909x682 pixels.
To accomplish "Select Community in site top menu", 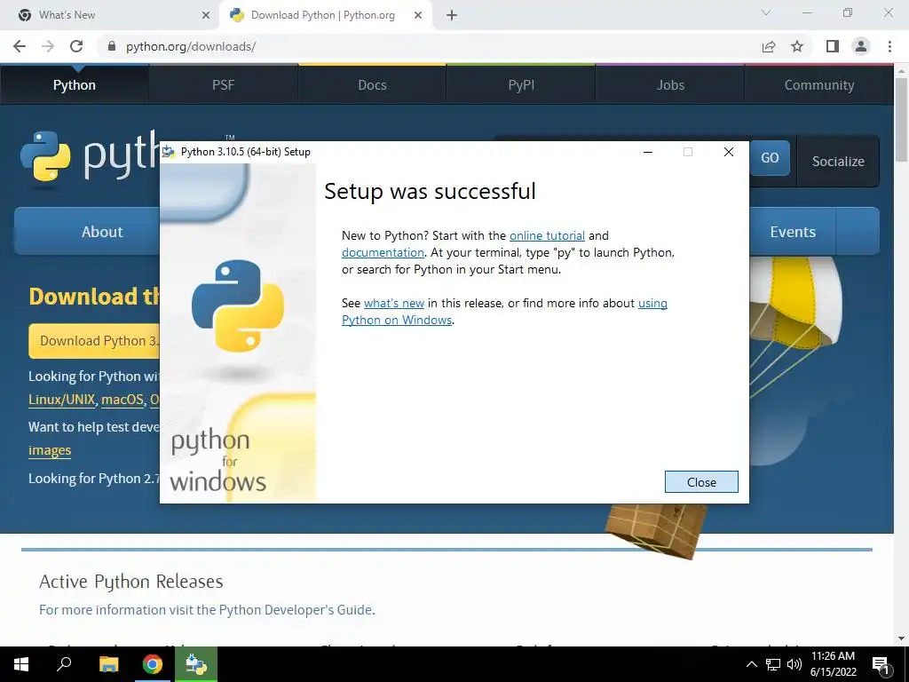I will pos(819,84).
